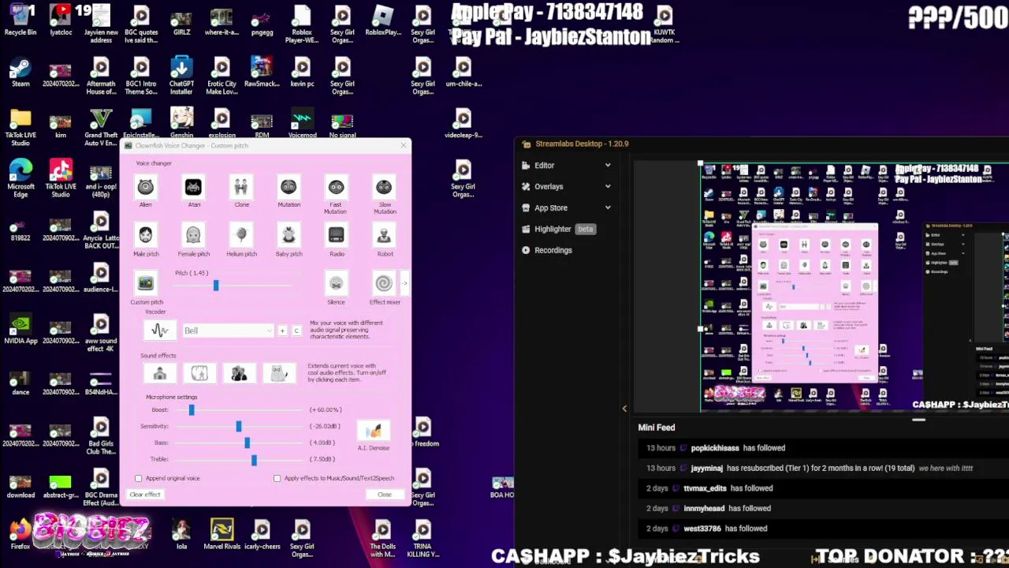Toggle the church reverb sound effect
This screenshot has width=1009, height=568.
pyautogui.click(x=159, y=373)
